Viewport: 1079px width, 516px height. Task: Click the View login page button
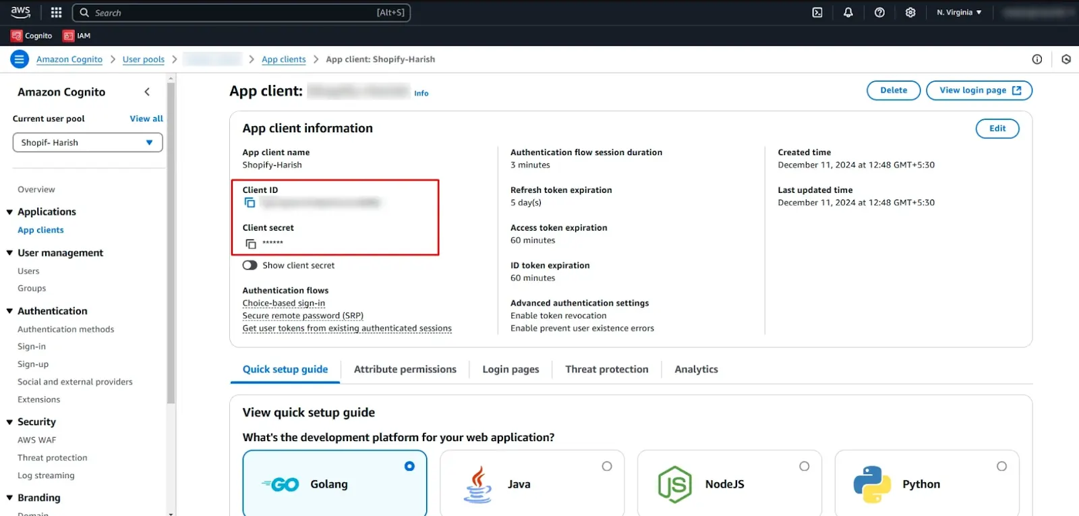pos(979,90)
